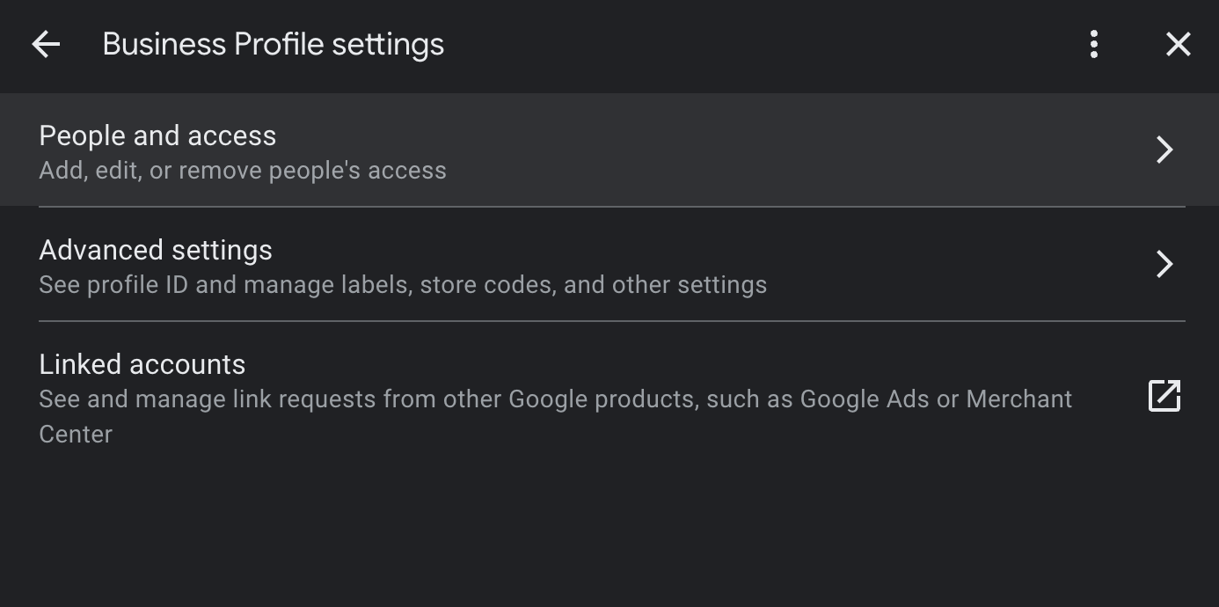Click the People and access chevron arrow
The height and width of the screenshot is (607, 1219).
point(1164,150)
